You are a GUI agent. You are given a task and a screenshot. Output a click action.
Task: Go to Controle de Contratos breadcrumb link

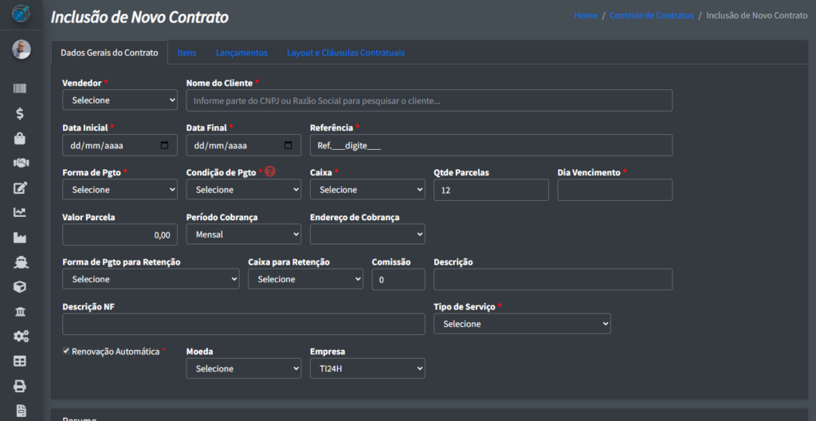tap(651, 16)
